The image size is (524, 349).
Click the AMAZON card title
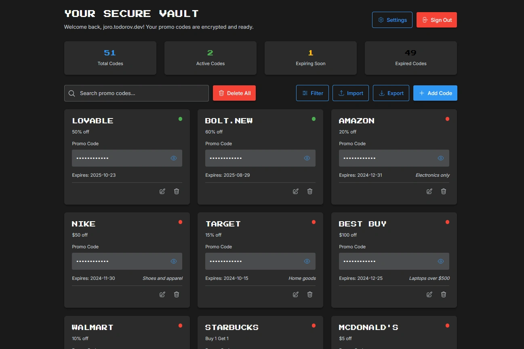tap(357, 121)
